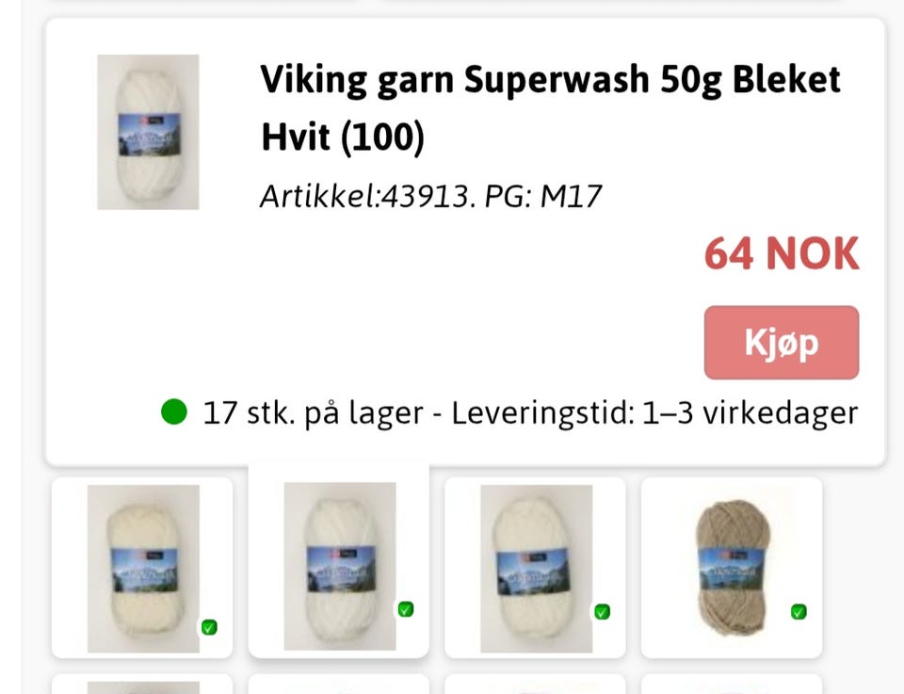Click the 64 NOK price label
The image size is (904, 694).
782,253
